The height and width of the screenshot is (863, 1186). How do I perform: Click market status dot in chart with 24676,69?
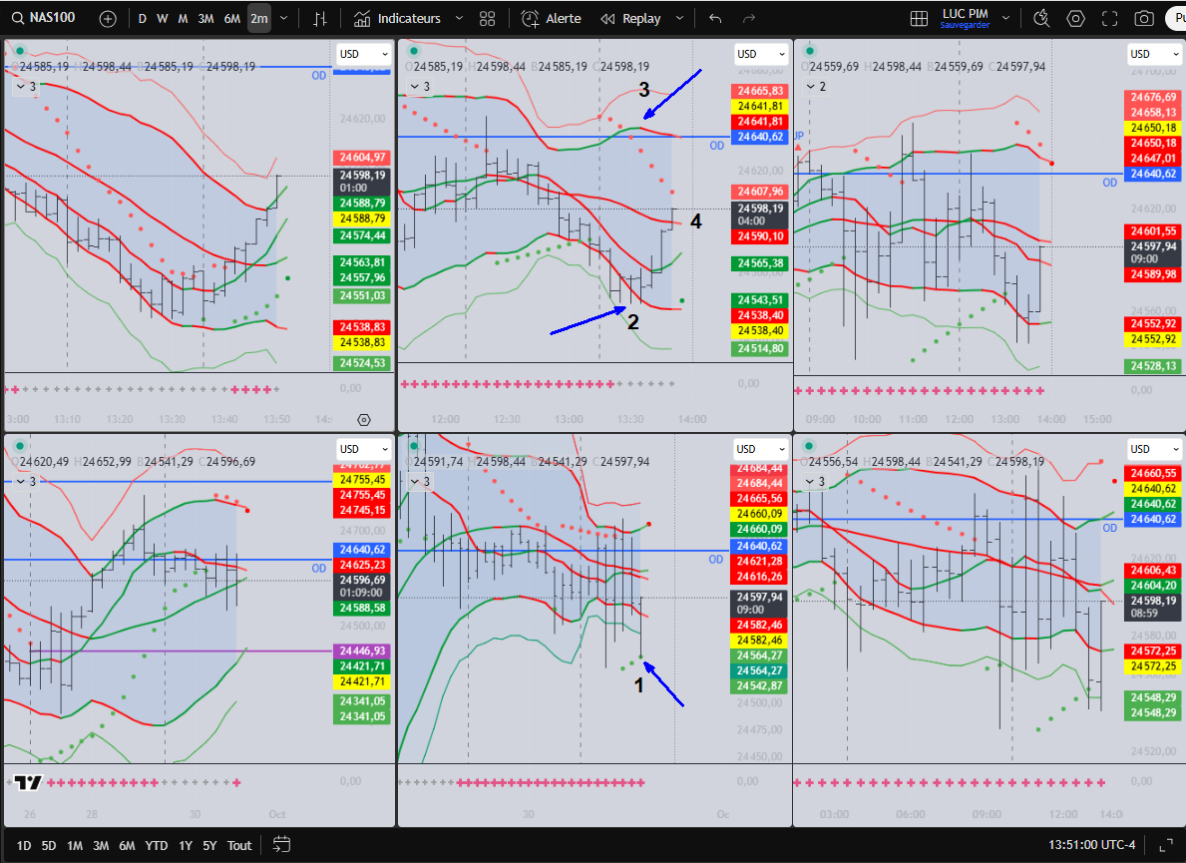[810, 51]
